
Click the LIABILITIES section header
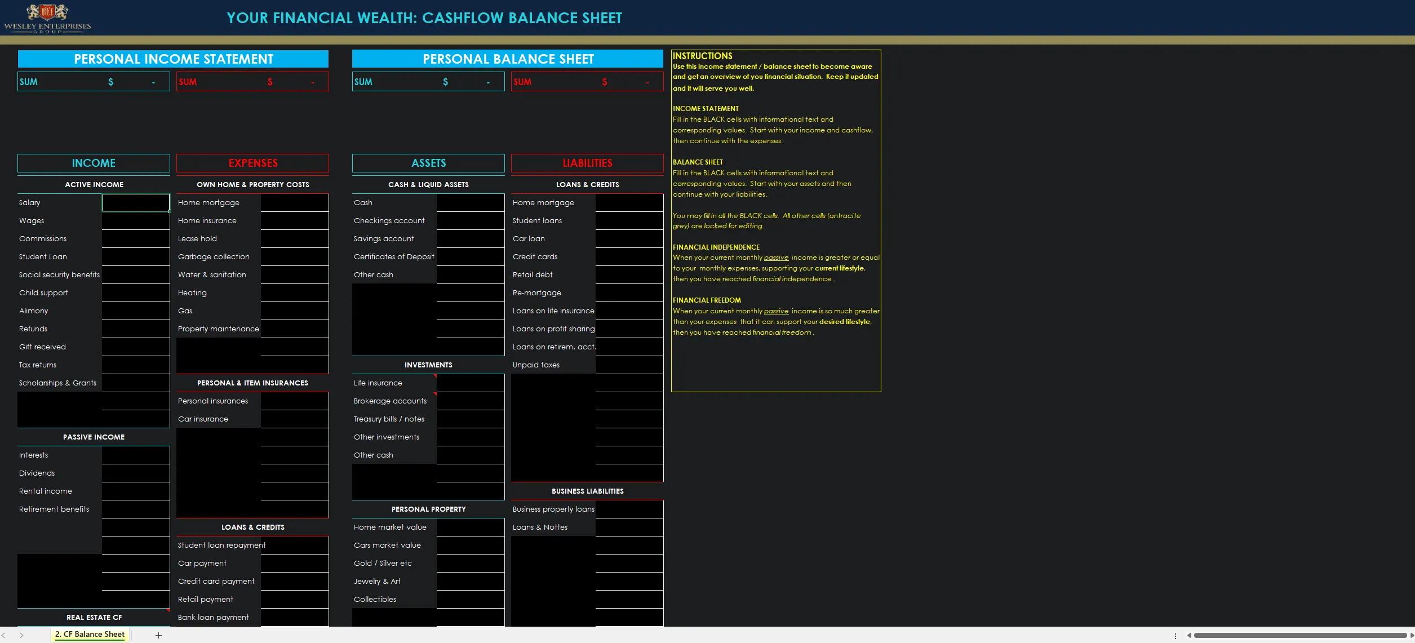587,163
